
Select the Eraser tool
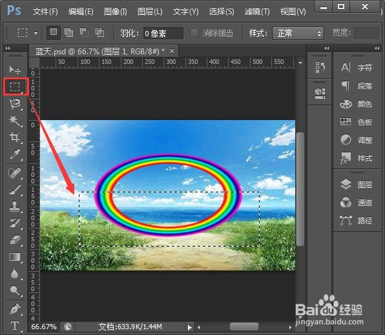(x=15, y=239)
